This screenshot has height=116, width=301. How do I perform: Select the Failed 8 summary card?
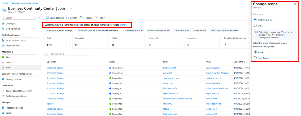127,42
